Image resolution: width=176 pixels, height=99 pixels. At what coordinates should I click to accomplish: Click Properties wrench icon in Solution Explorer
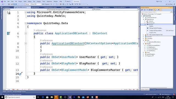[158, 10]
